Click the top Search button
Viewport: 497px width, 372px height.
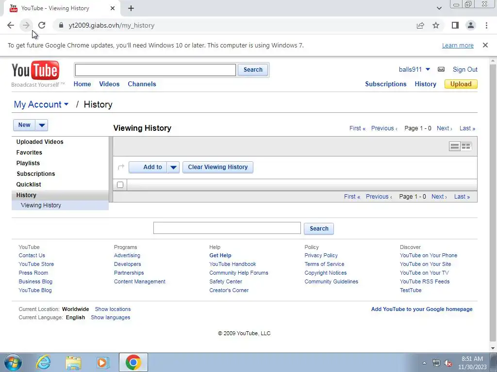[253, 70]
